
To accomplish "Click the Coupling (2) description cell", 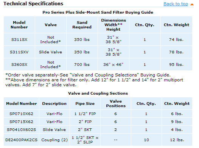I will (54, 140).
